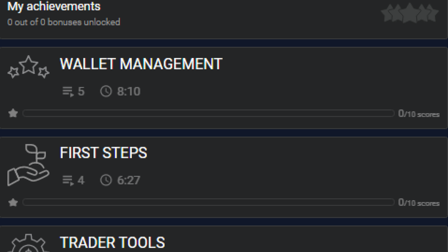Open the TRADER TOOLS course title
This screenshot has height=252, width=448.
point(112,242)
